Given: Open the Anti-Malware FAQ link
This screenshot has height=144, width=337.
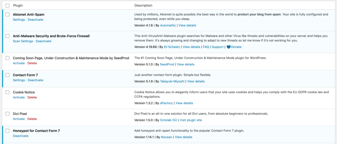Looking at the screenshot, I should click(x=206, y=47).
